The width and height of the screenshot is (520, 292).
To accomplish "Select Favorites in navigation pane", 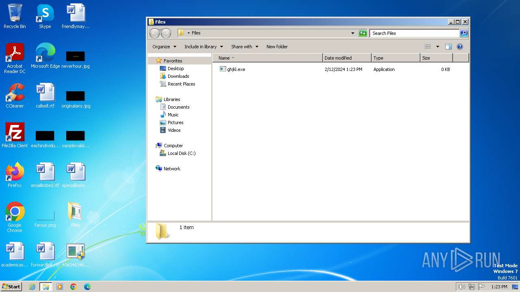I will (x=173, y=61).
